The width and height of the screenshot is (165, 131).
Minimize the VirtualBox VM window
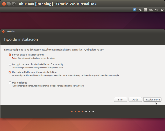[9, 4]
